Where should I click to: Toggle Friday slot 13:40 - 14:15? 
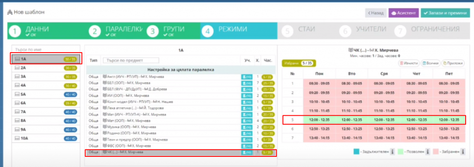(449, 137)
